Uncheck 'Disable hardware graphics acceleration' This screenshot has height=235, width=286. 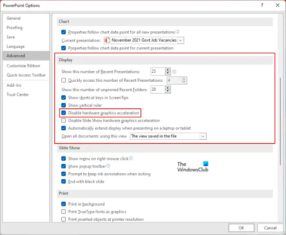[x=63, y=113]
